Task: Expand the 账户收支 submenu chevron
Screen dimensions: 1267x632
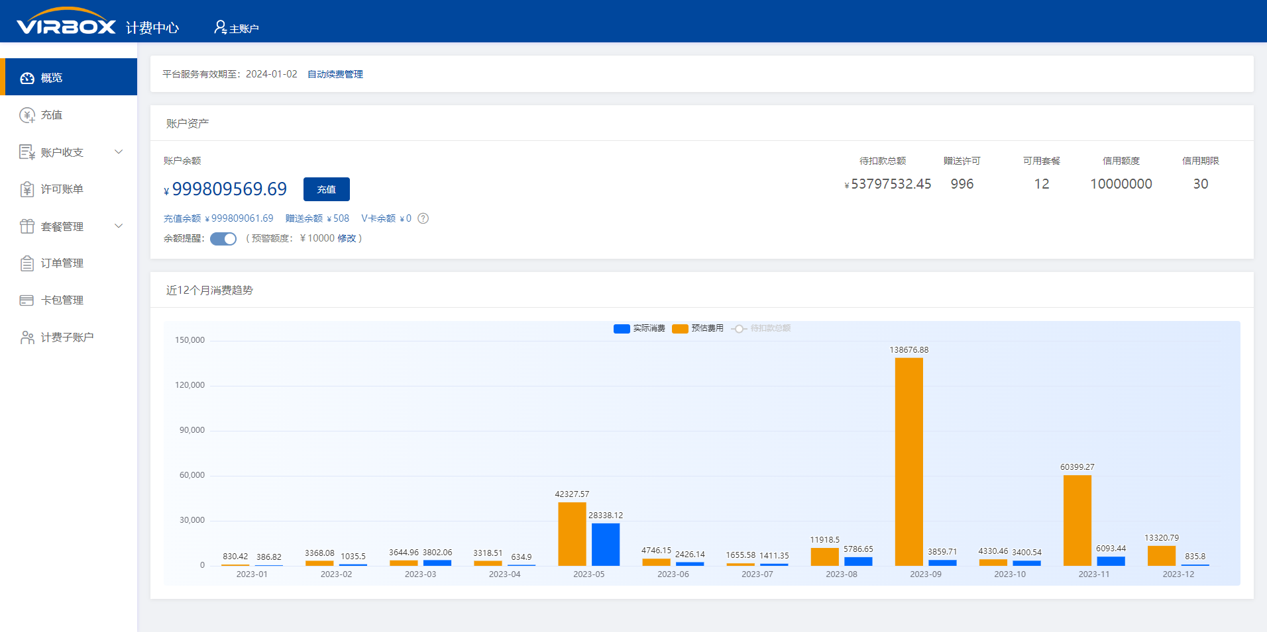Action: [119, 152]
